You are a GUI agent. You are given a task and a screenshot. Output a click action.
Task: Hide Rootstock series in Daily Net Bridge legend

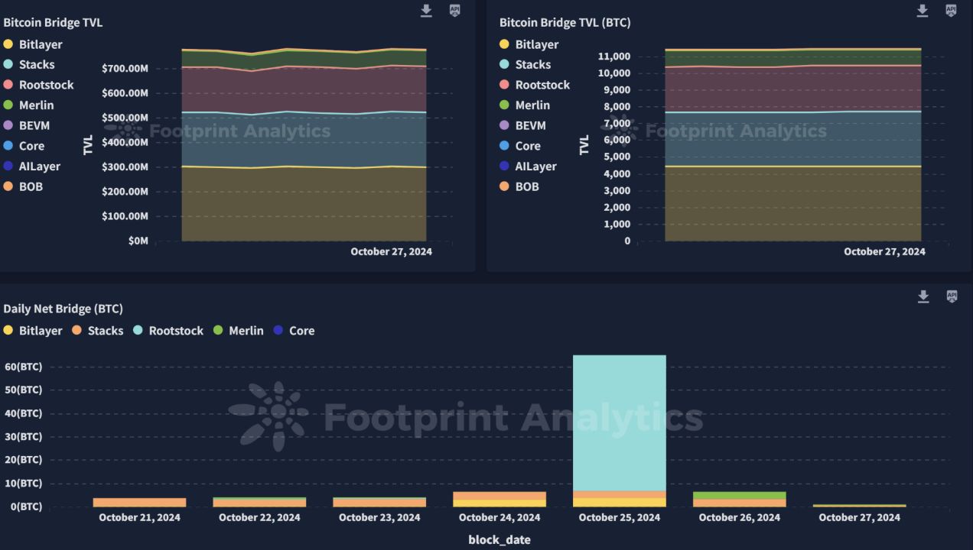click(176, 331)
